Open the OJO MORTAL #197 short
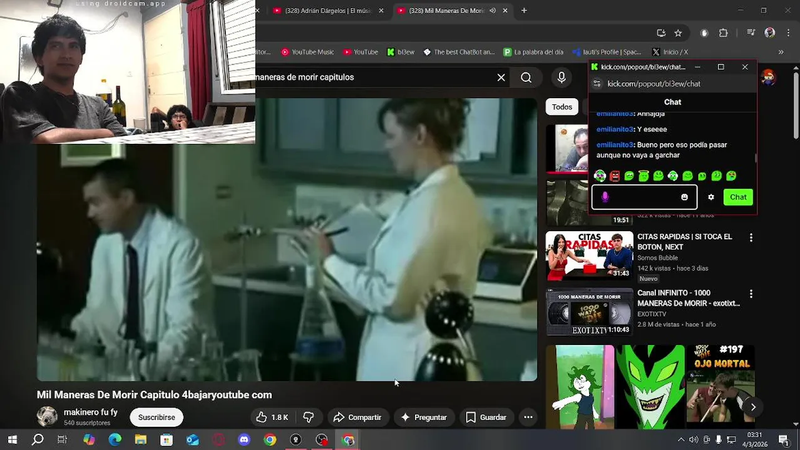This screenshot has height=450, width=800. coord(721,386)
